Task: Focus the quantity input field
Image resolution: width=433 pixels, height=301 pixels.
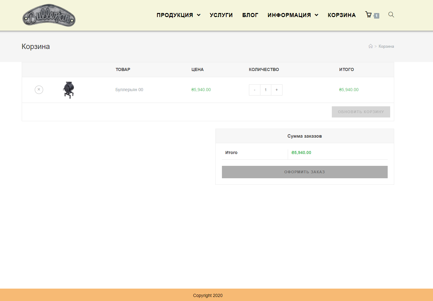Action: click(x=266, y=90)
